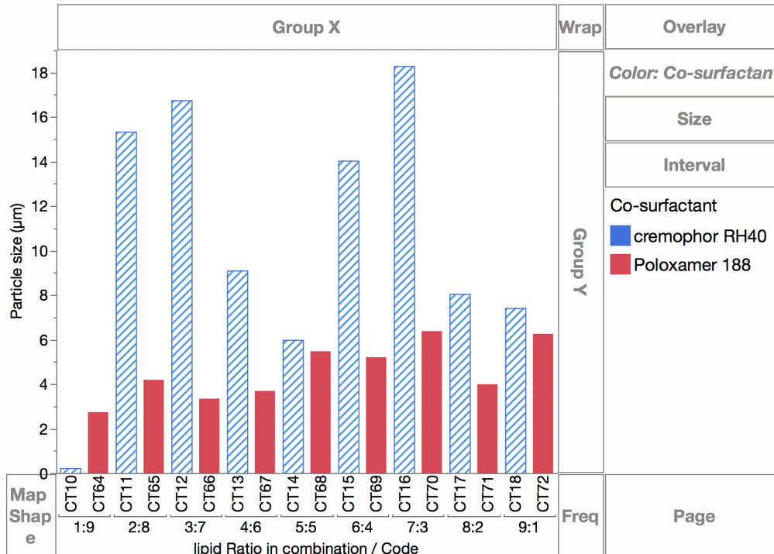Click the CT18 code label on X axis
Image resolution: width=774 pixels, height=554 pixels.
pos(515,494)
